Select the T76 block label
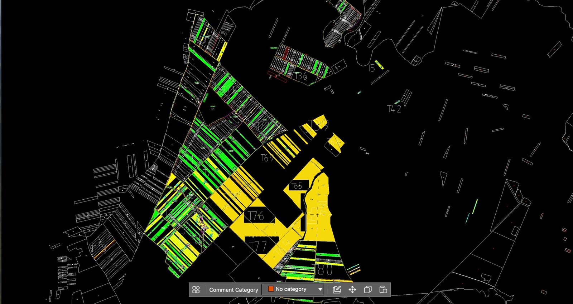This screenshot has height=304, width=573. click(x=256, y=216)
